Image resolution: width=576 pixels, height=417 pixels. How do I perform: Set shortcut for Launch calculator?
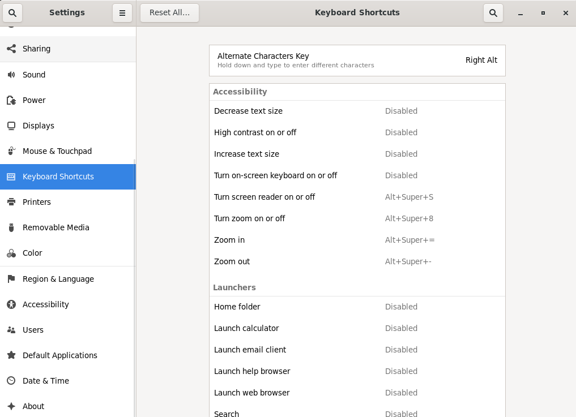pyautogui.click(x=357, y=328)
